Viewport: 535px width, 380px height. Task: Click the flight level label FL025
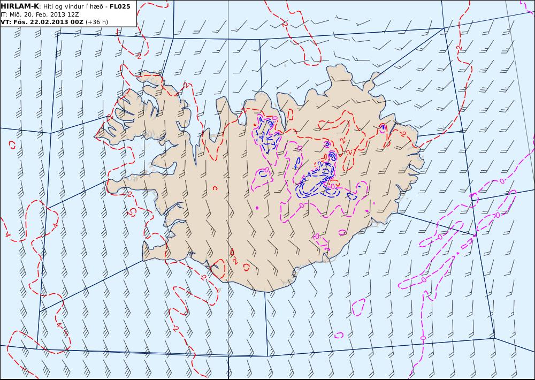tap(120, 6)
